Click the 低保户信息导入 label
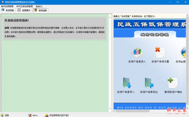This screenshot has height=117, width=189. [126, 92]
